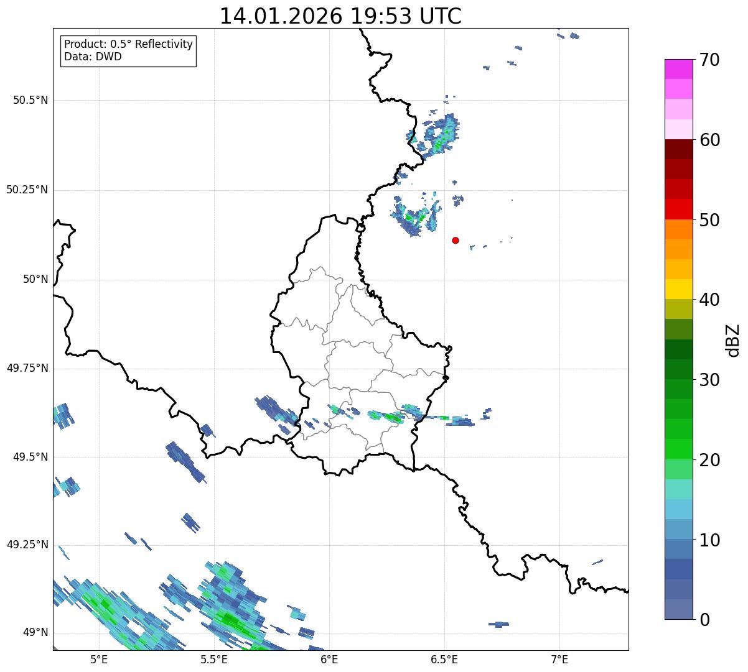Click the magenta swatch at top of colorbar
Screen dimensions: 748x672
pos(678,69)
